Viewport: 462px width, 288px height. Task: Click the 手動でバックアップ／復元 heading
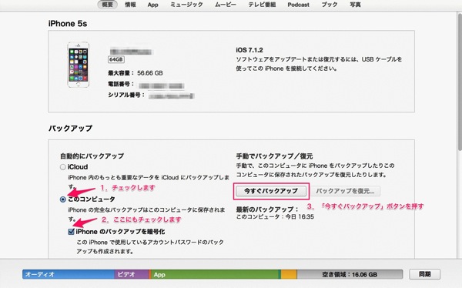[x=274, y=156]
